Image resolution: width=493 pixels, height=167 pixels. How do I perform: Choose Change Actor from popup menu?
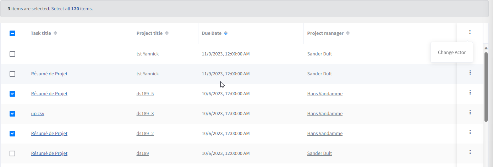click(x=451, y=53)
